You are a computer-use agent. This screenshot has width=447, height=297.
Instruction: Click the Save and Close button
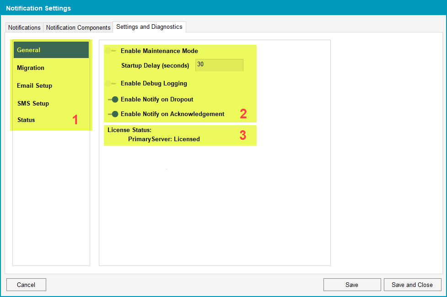coord(412,285)
